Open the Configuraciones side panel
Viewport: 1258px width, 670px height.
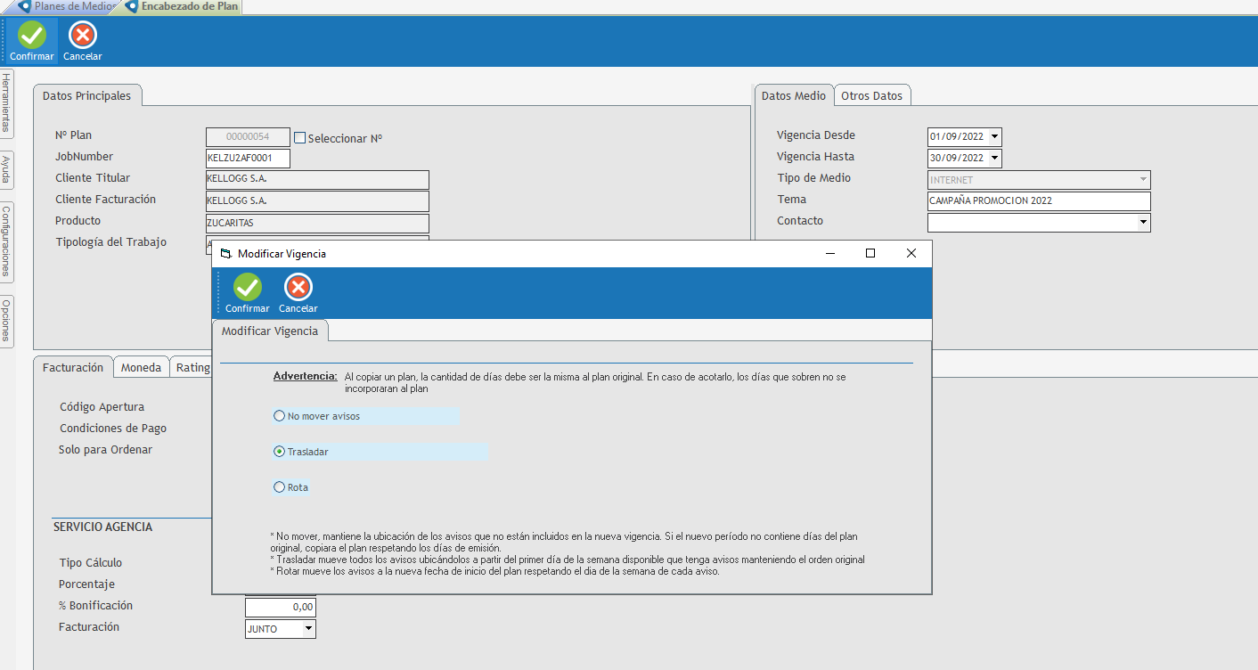click(x=6, y=240)
